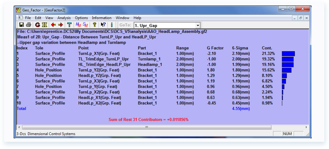This screenshot has width=329, height=149.
Task: Click the red G toolbar icon
Action: coord(38,25)
